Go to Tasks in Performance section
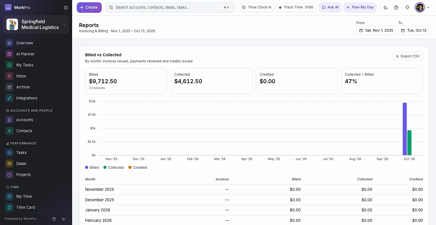Screen dimensions: 436x225 pos(36,153)
